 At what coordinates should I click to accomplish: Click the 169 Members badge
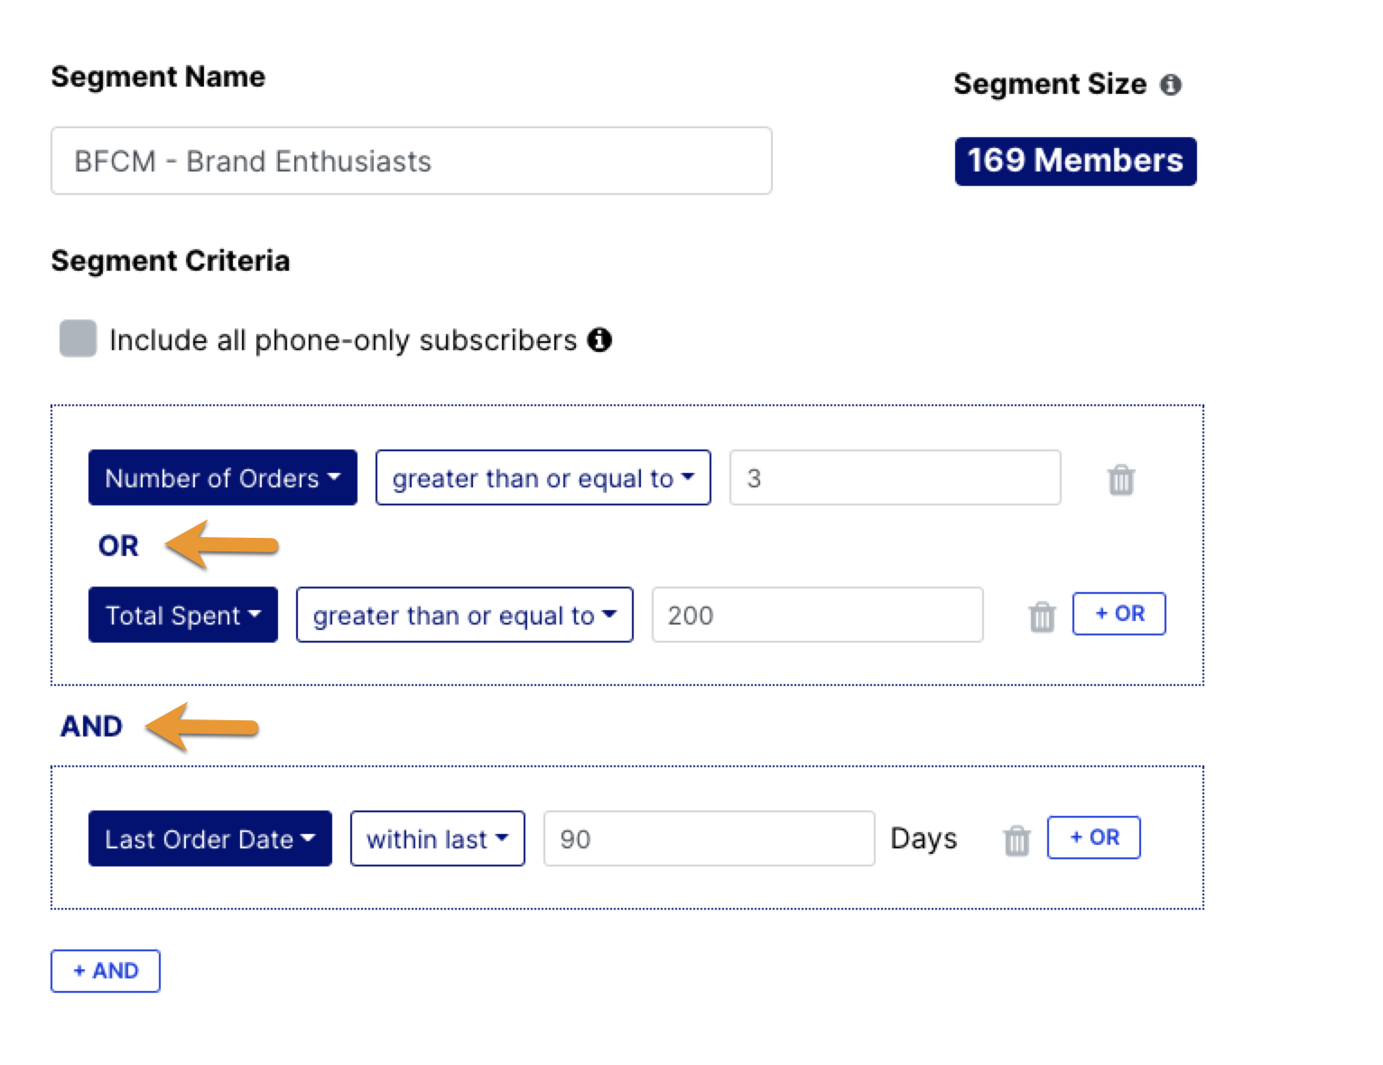coord(1075,162)
